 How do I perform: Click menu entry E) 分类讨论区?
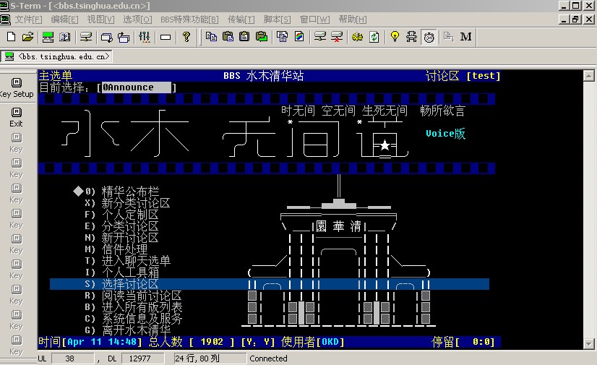121,226
